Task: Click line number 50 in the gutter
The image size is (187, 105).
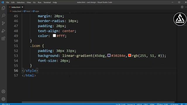Action: pos(16,41)
